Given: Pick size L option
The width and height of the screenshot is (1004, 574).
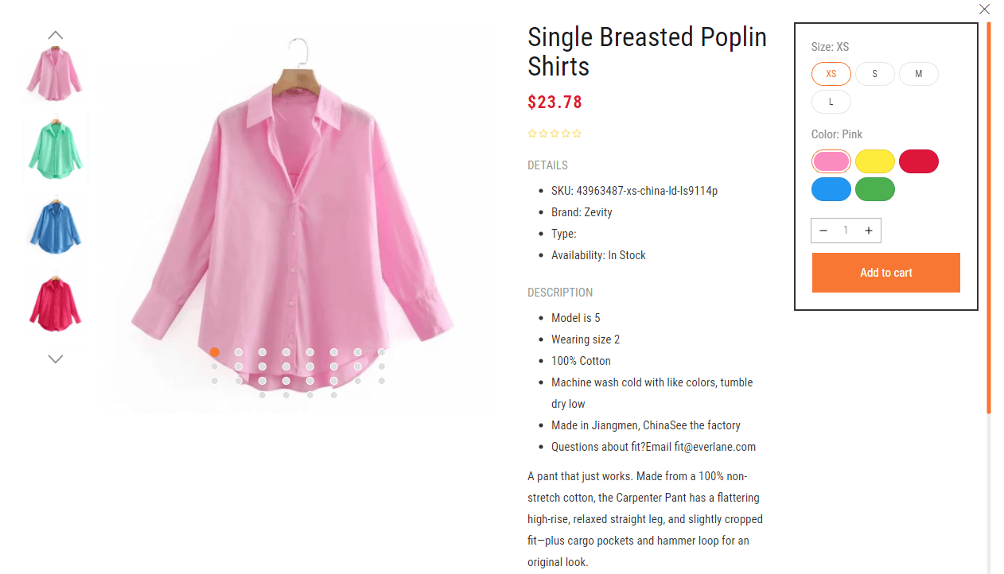Looking at the screenshot, I should [831, 102].
